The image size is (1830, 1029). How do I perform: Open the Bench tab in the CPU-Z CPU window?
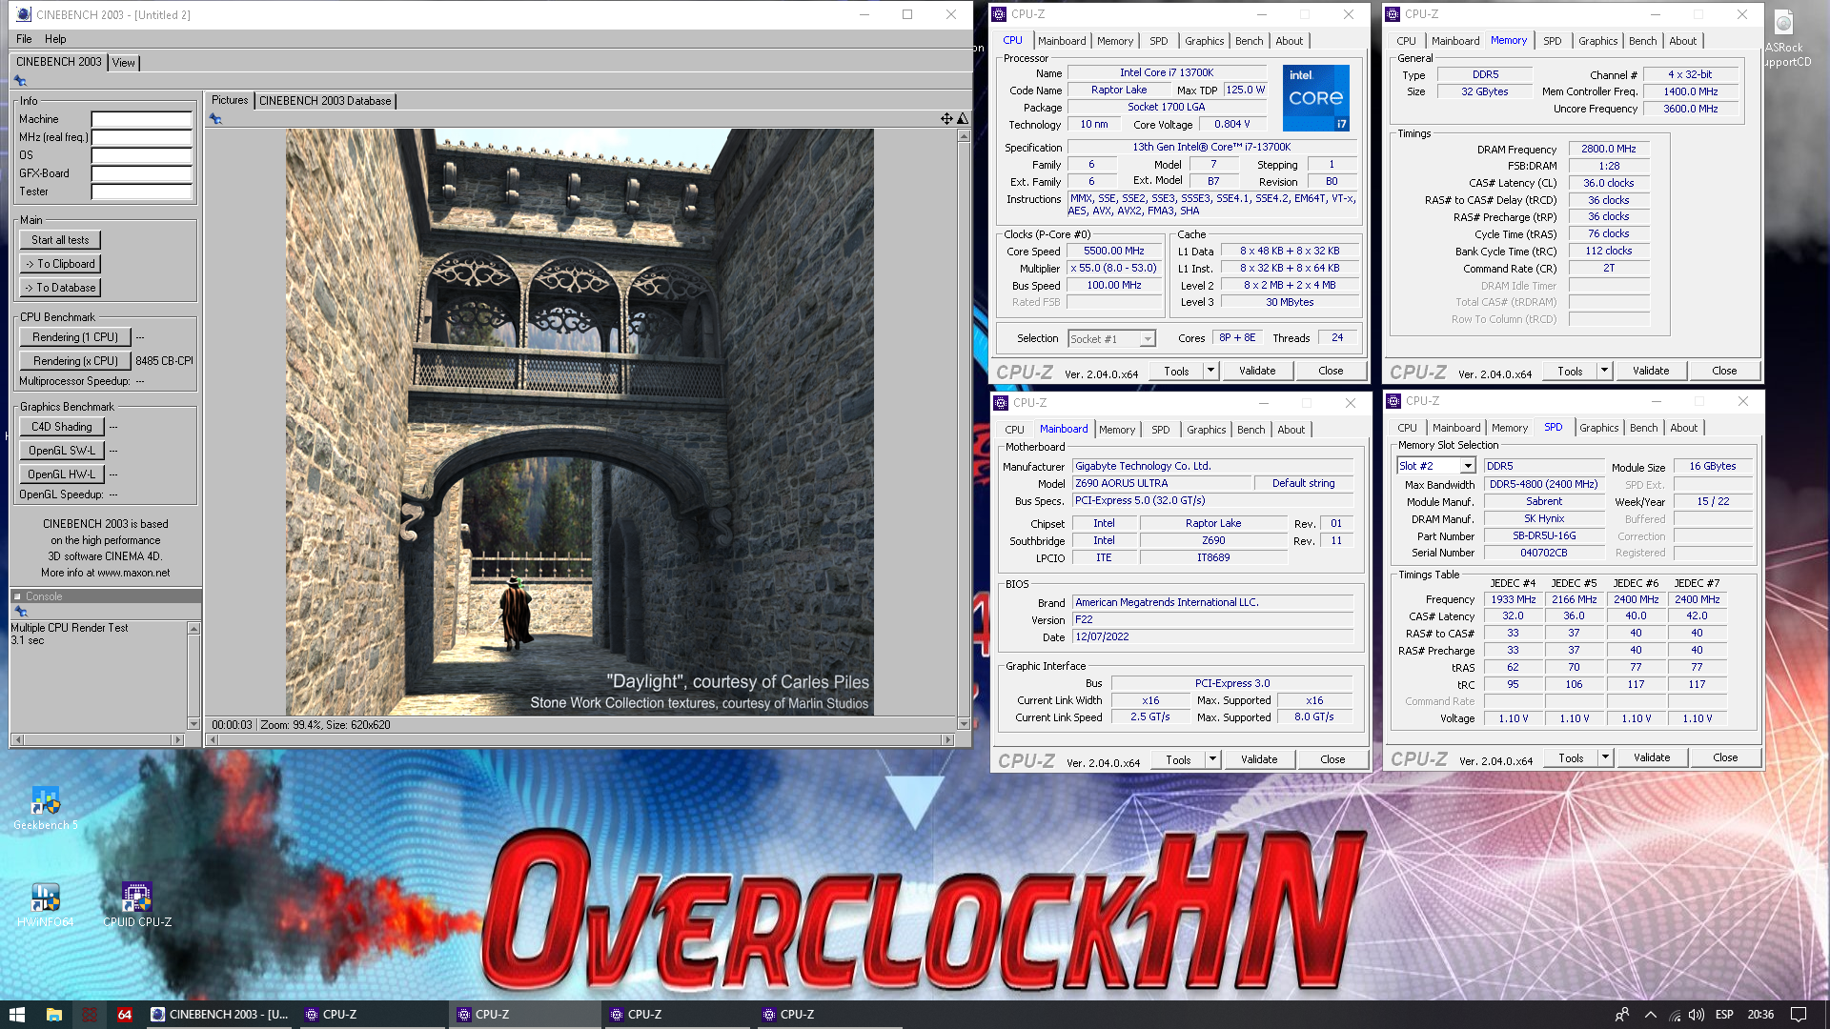[x=1249, y=41]
